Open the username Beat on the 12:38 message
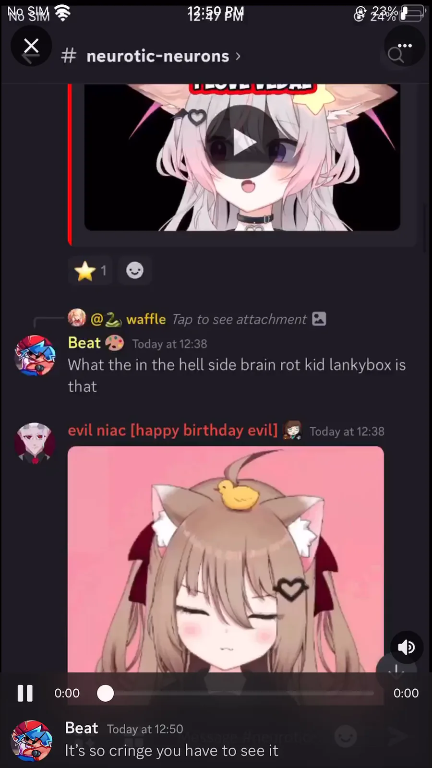 (84, 343)
